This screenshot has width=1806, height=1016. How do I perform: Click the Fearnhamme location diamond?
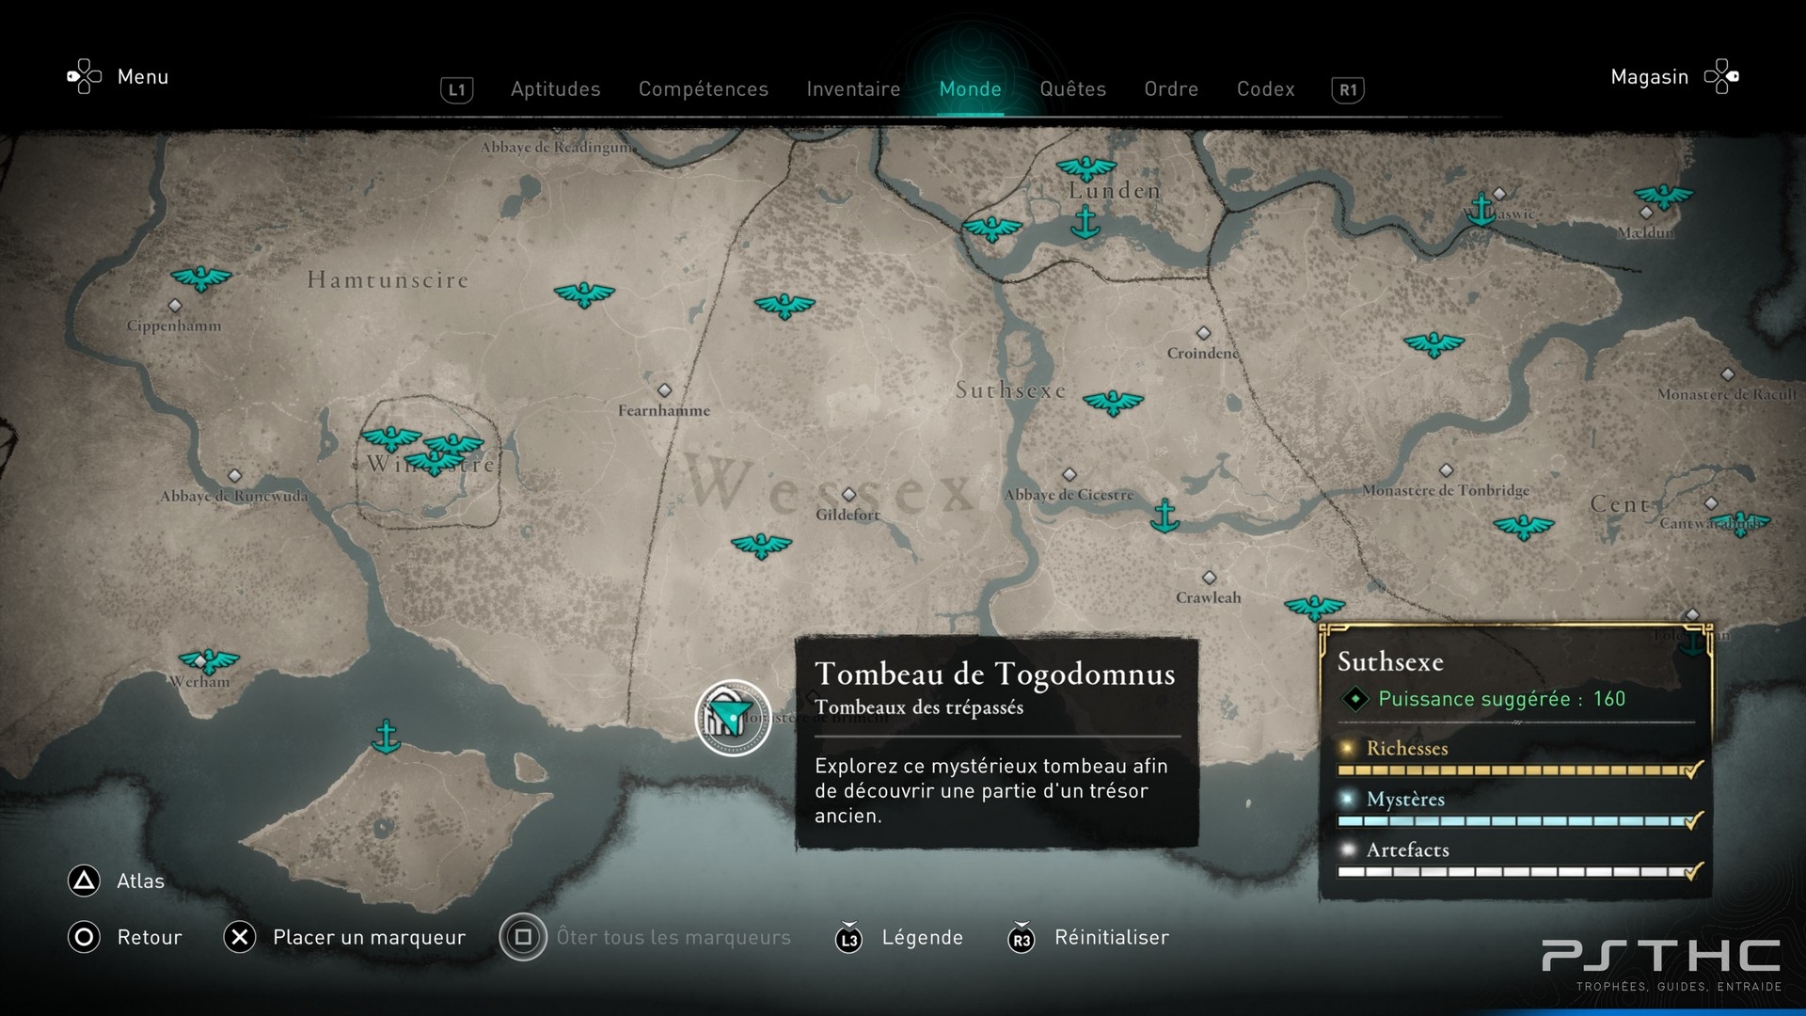coord(664,390)
